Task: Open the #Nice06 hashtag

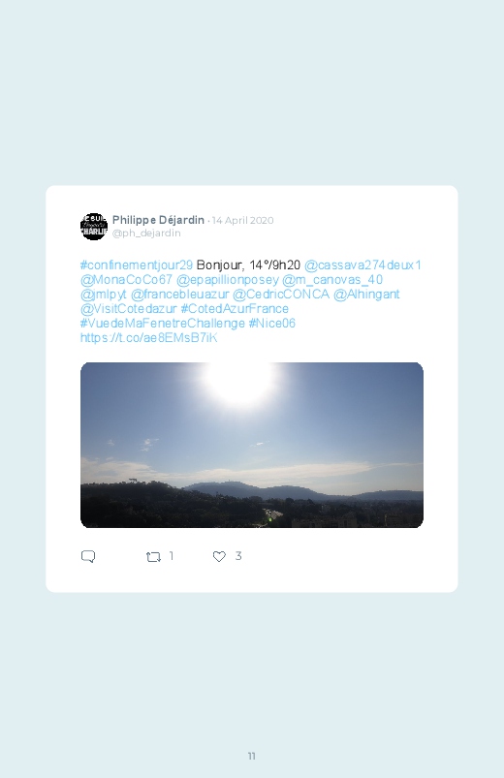Action: click(x=271, y=323)
